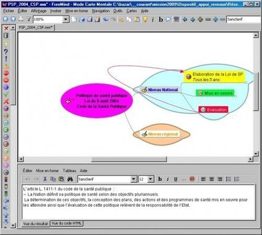Viewport: 262px width, 235px height.
Task: Expand the SansSerif font dropdown in note editor
Action: pos(134,179)
